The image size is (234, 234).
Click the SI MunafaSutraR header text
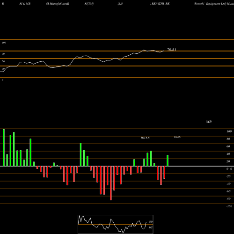(x=58, y=4)
